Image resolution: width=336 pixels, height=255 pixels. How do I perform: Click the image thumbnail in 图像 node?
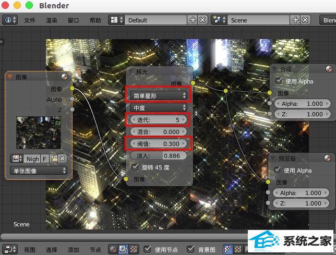39,133
